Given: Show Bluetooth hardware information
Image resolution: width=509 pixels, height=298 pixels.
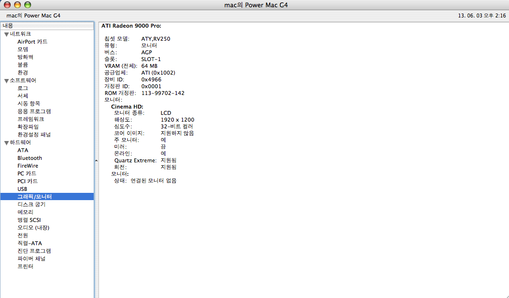Looking at the screenshot, I should pos(30,158).
